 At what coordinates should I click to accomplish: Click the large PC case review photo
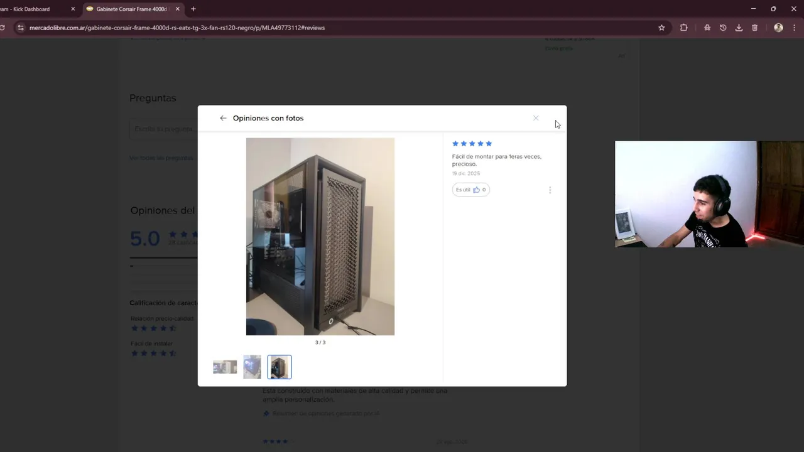pyautogui.click(x=320, y=237)
